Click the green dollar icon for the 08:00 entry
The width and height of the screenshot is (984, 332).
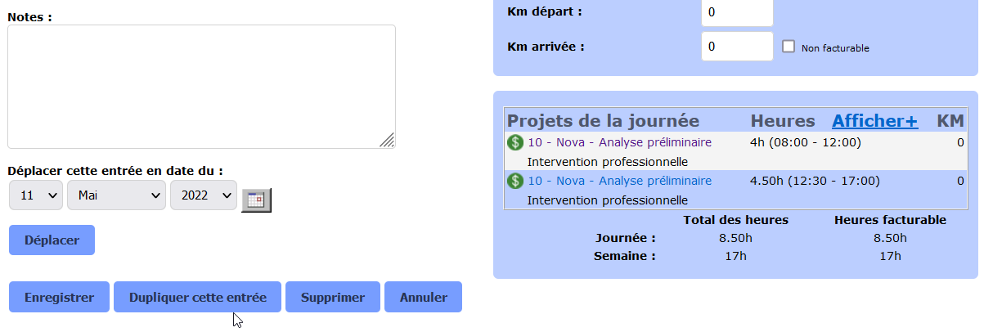pos(515,142)
